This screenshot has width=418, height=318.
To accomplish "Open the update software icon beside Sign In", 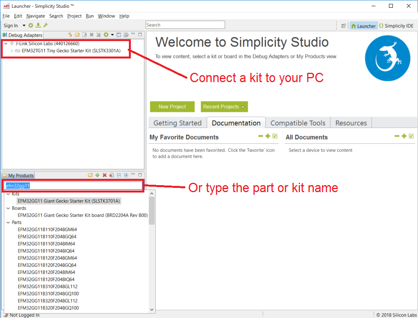I will (x=38, y=25).
